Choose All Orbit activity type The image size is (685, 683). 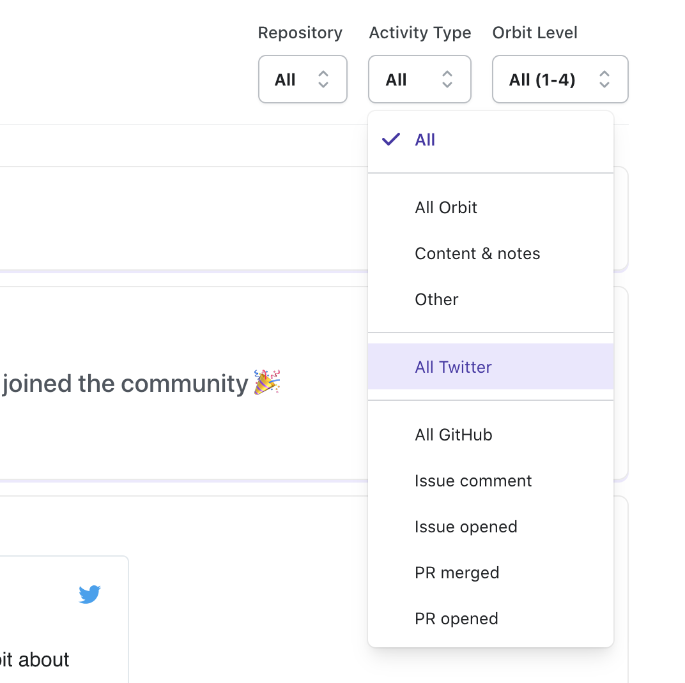(491, 207)
